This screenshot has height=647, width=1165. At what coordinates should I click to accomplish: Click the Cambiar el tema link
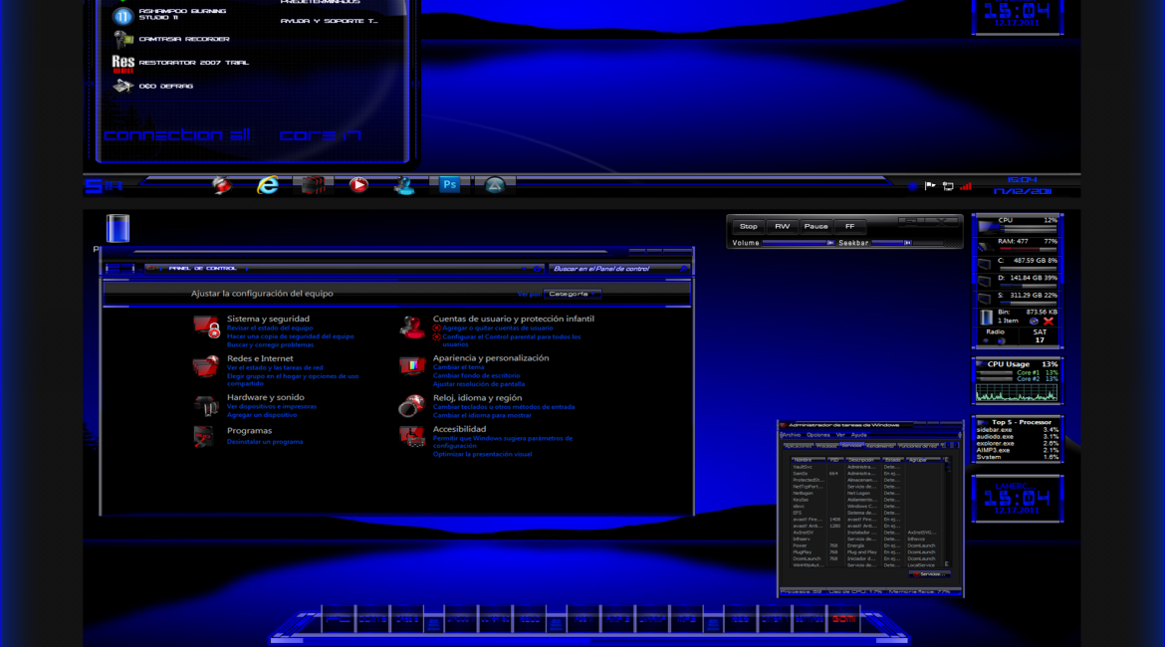point(459,367)
